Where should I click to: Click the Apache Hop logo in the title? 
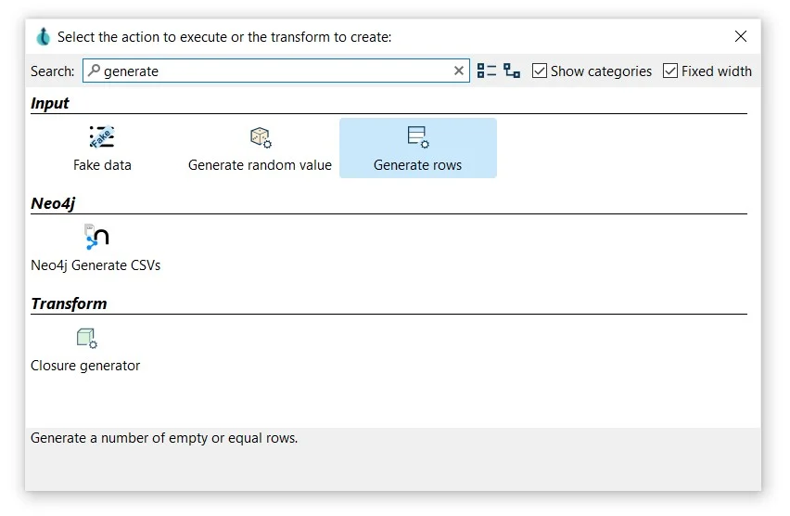coord(44,37)
